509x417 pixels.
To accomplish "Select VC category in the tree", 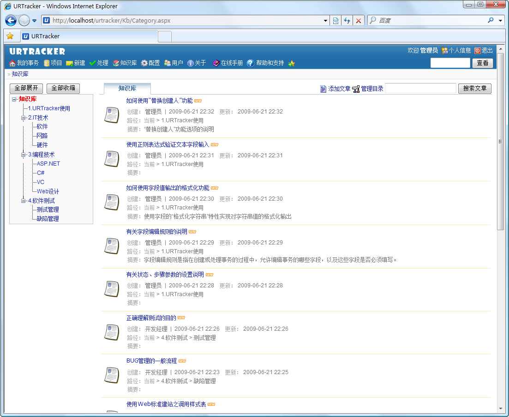I will click(x=41, y=182).
